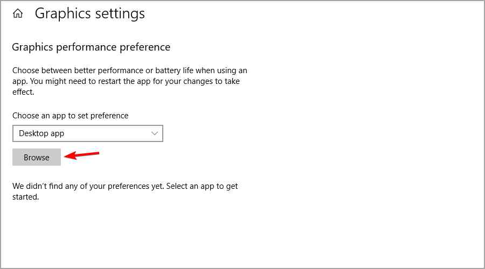Screen dimensions: 485x269
Task: Go to Settings home via house icon
Action: pyautogui.click(x=18, y=13)
